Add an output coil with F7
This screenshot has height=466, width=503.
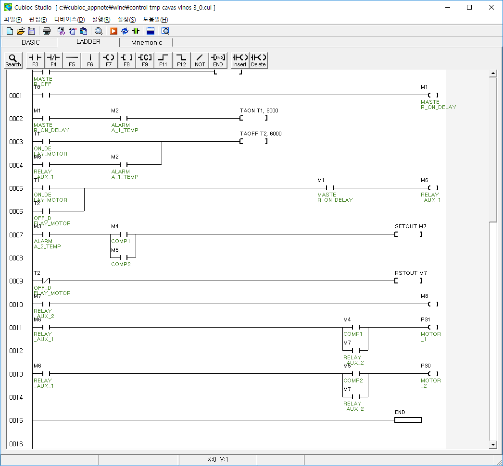[109, 60]
